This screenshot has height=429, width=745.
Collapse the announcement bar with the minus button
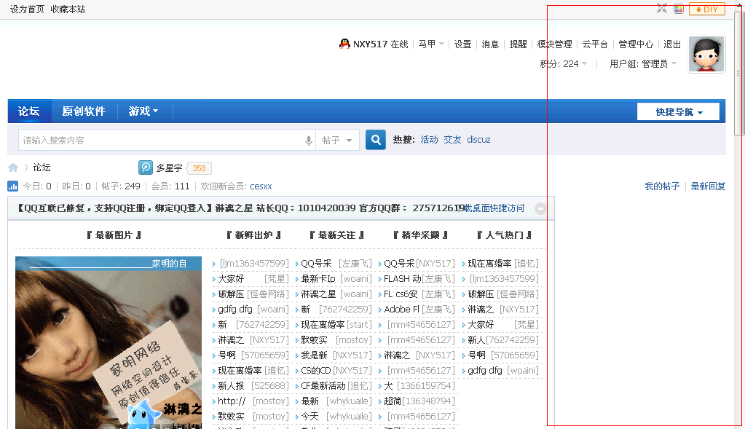pyautogui.click(x=540, y=208)
